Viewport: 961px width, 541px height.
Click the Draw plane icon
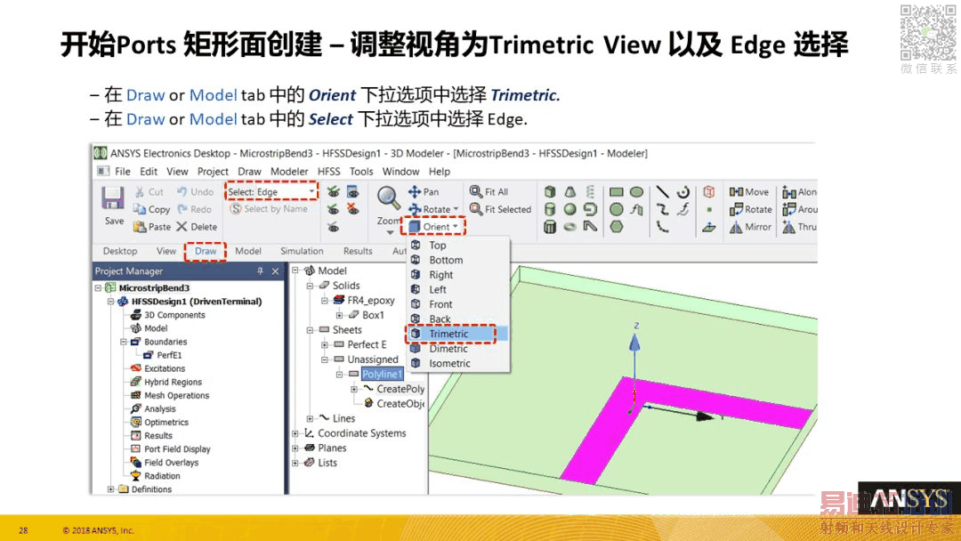pos(709,227)
